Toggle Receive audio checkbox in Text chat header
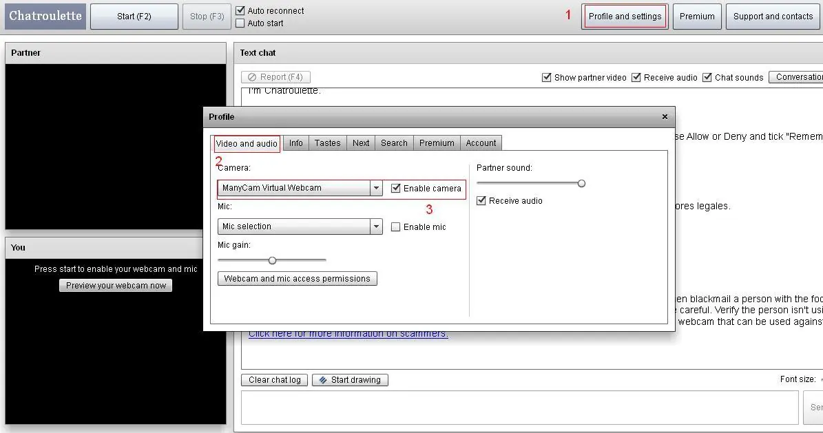 [636, 78]
